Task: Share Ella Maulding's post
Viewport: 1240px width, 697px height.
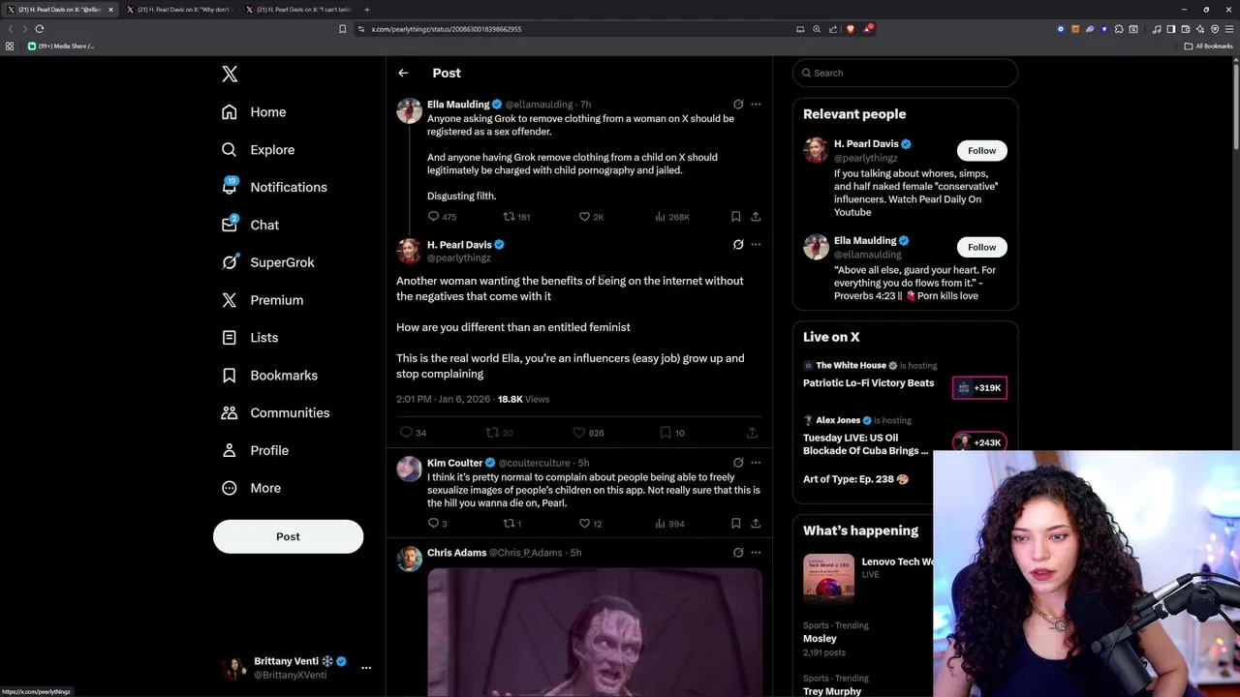Action: (x=756, y=217)
